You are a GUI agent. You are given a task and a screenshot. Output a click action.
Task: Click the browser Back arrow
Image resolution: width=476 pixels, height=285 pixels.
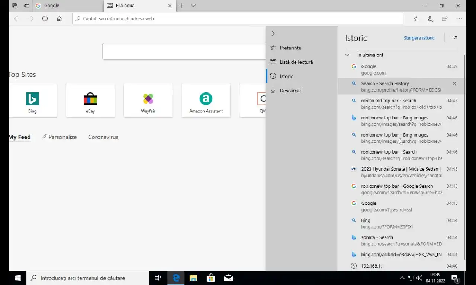16,19
